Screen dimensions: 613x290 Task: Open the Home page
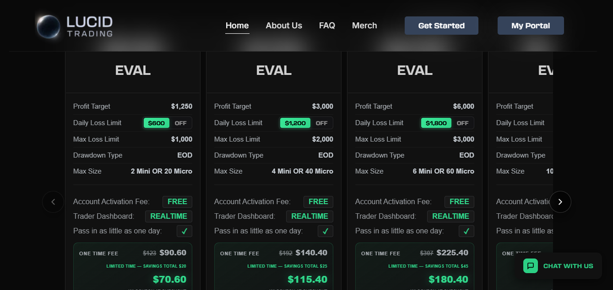point(237,25)
